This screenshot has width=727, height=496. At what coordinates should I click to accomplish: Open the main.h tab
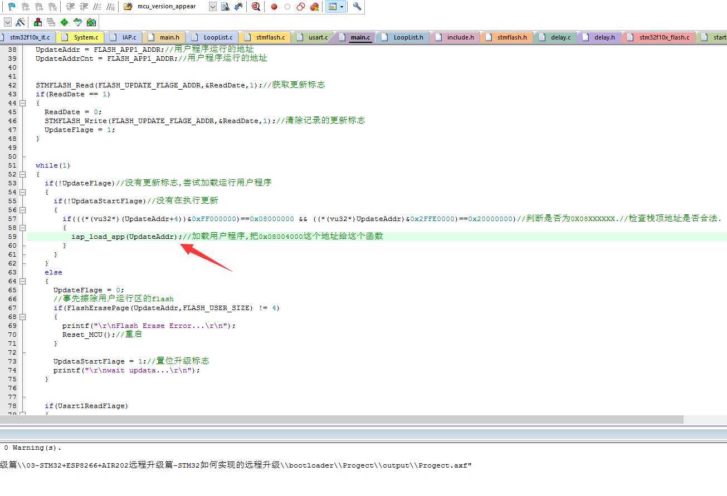164,37
